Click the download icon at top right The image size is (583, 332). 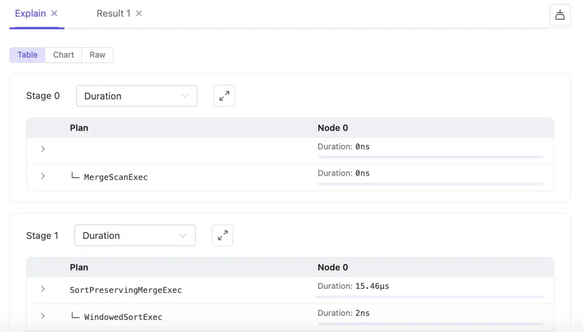pos(560,15)
